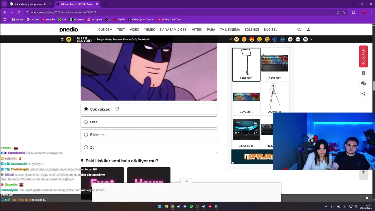Select the "Zor" answer
The image size is (375, 211).
[149, 147]
